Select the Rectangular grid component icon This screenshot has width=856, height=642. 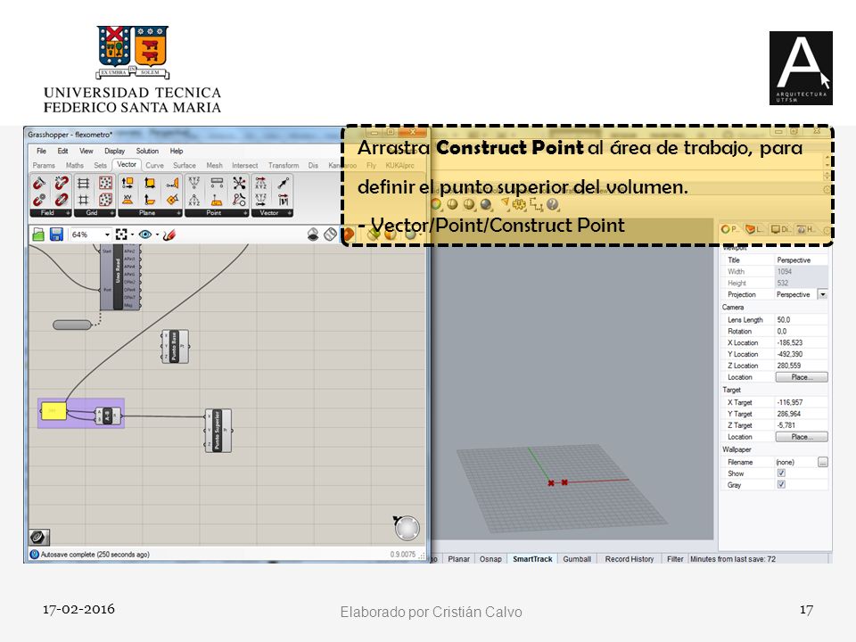click(x=83, y=183)
